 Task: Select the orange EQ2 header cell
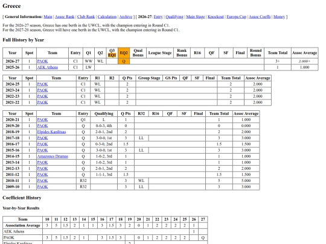124,53
